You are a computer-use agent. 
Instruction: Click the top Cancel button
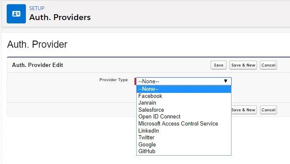pyautogui.click(x=268, y=65)
